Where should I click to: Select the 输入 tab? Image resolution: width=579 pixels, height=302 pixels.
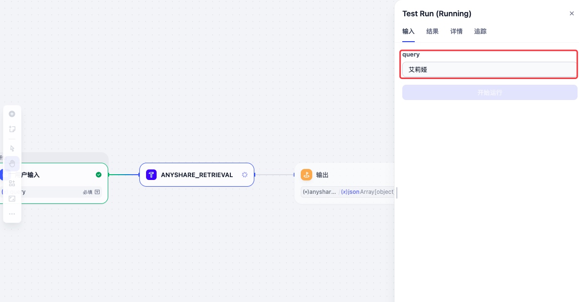[x=409, y=32]
